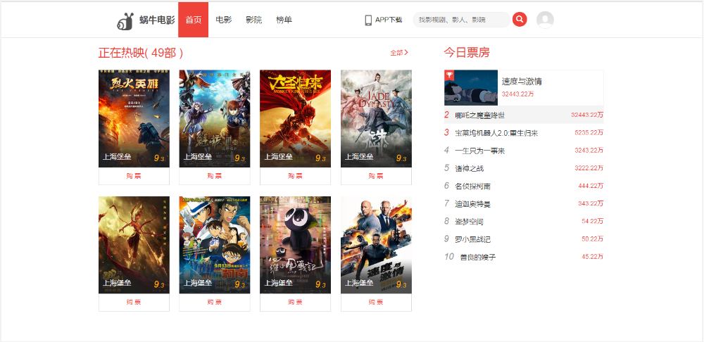Viewport: 704px width, 342px height.
Task: Click the red search magnifier button
Action: pos(520,19)
